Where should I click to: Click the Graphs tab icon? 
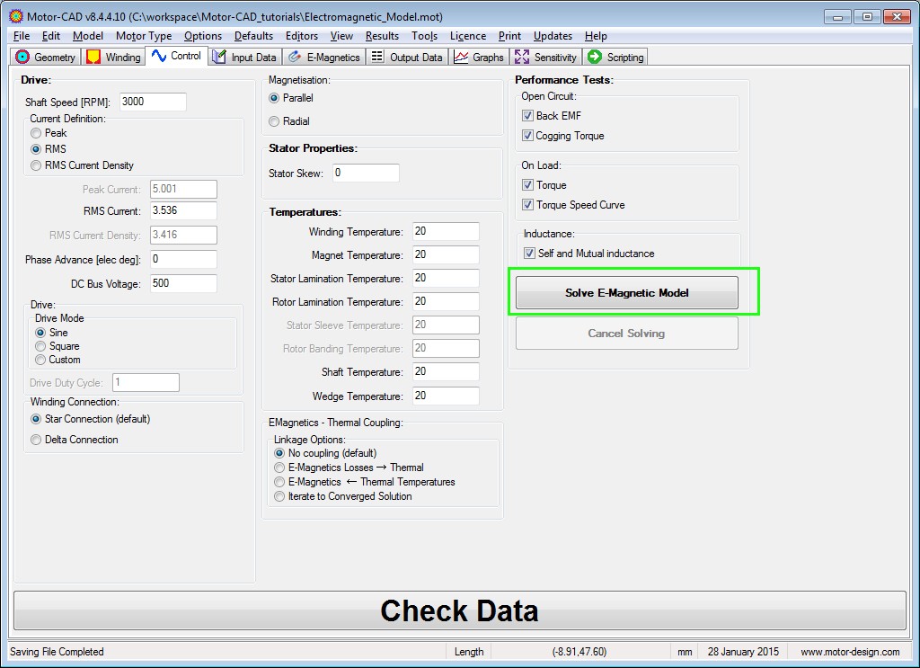tap(461, 58)
